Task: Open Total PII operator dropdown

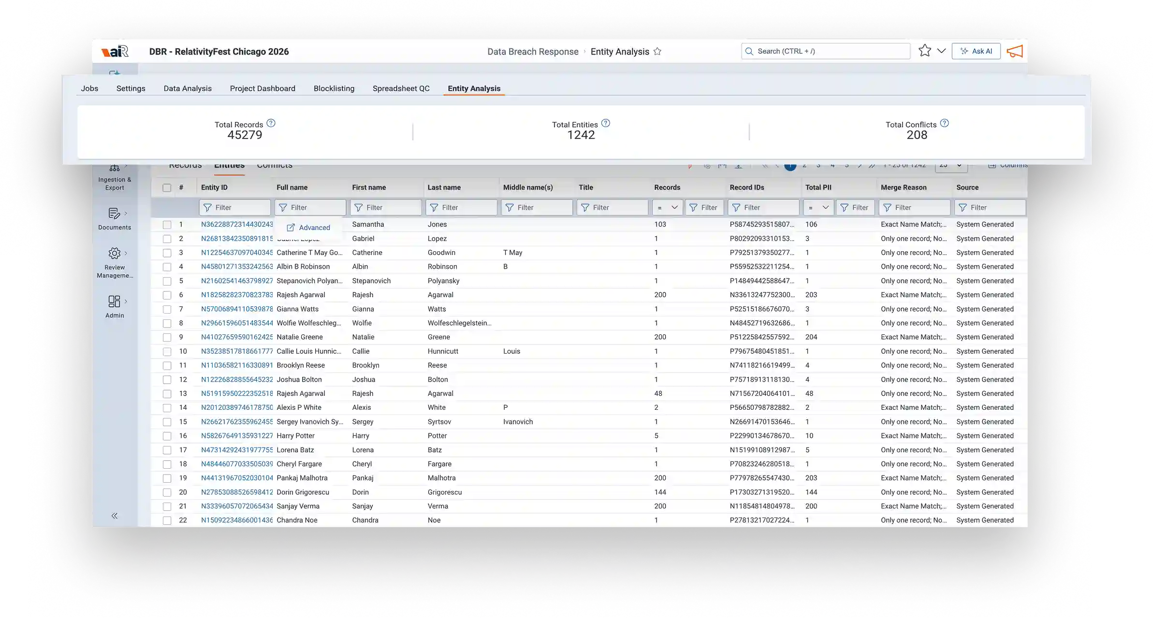Action: coord(818,207)
